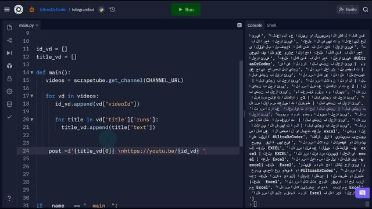372x209 pixels.
Task: Collapse def main() fold arrow at line 14
Action: 32,73
